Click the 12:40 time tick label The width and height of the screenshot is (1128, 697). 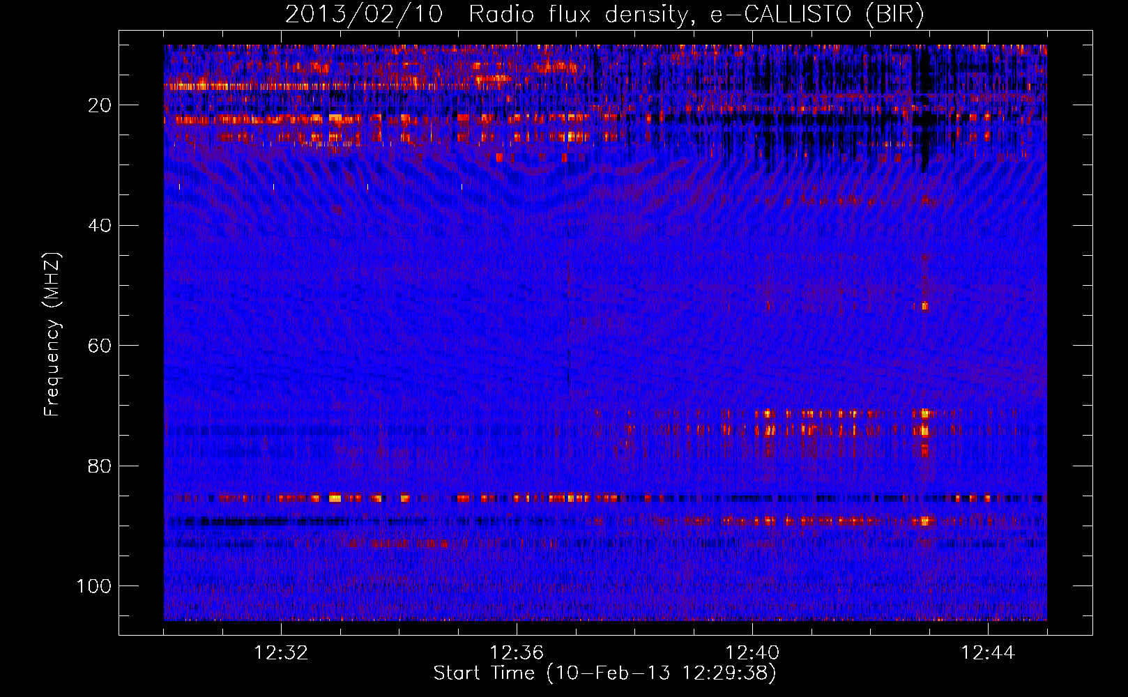(752, 653)
